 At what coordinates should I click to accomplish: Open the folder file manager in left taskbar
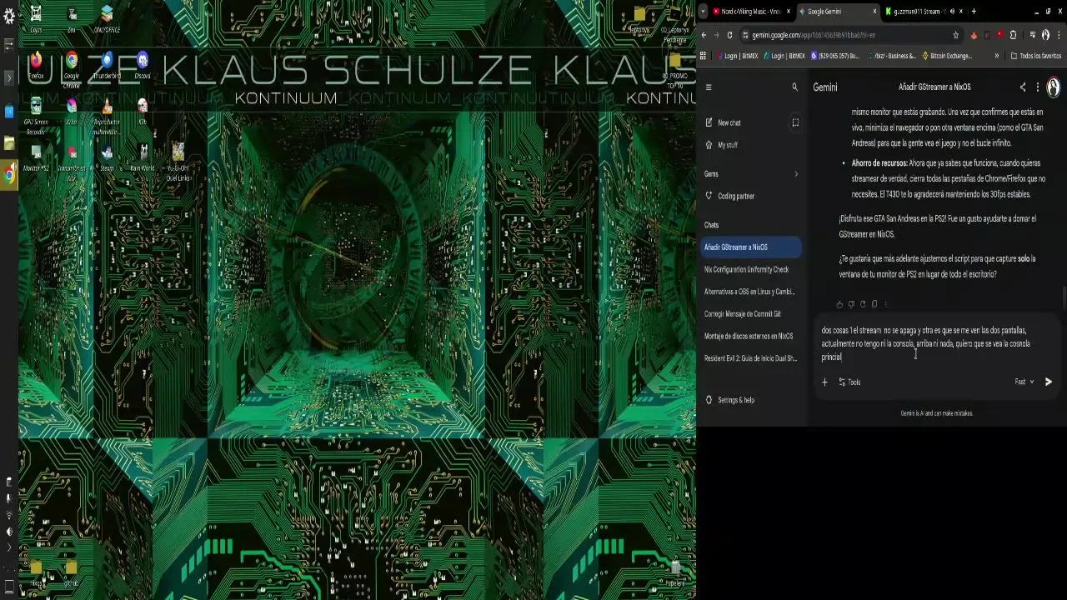pos(9,143)
